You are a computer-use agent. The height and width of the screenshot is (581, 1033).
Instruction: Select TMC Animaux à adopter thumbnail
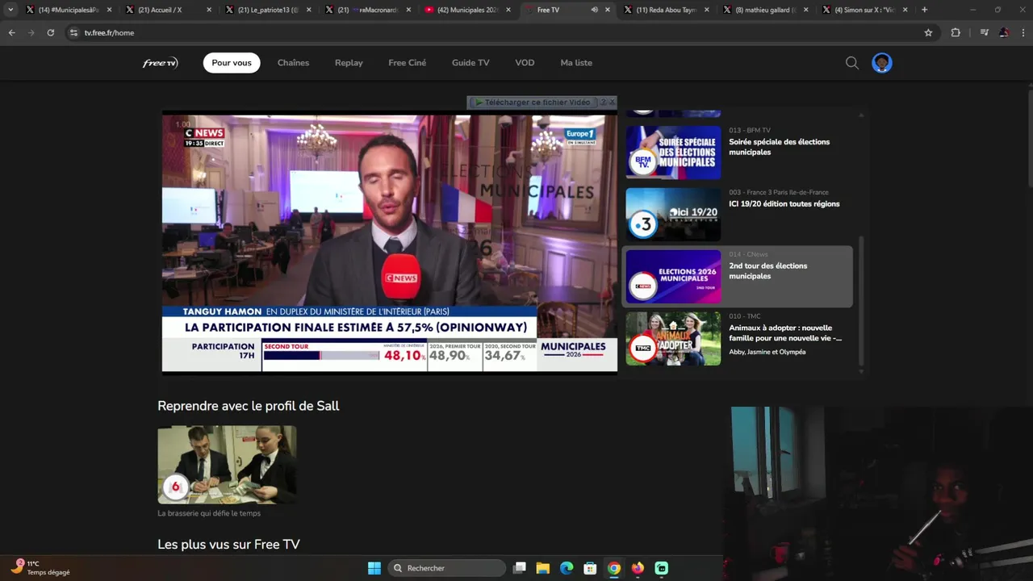[x=673, y=338]
